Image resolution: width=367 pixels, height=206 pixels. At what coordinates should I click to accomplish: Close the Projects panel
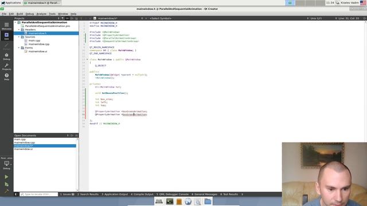[x=76, y=18]
